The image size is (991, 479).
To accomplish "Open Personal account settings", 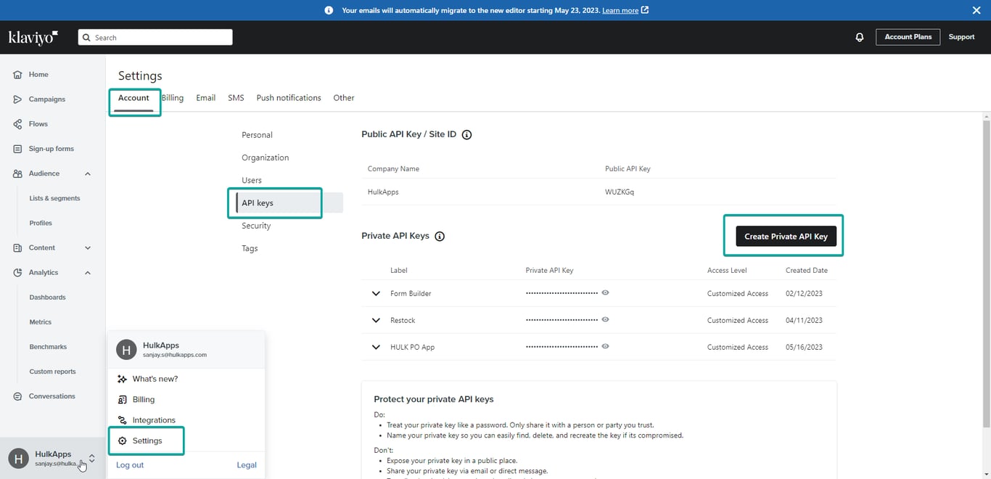I will pos(258,135).
